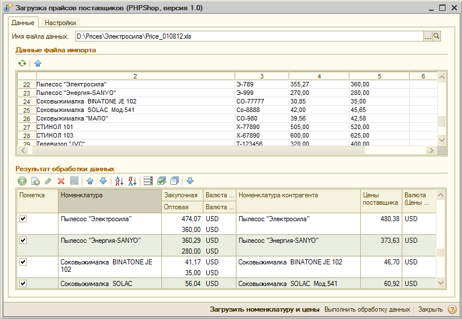
Task: Click import cell Х-77890
Action: click(x=261, y=127)
